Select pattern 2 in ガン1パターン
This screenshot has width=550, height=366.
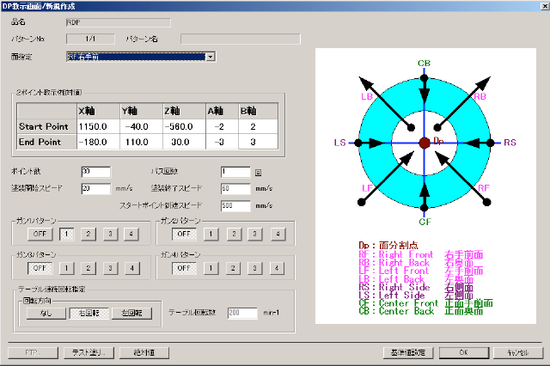pyautogui.click(x=89, y=234)
